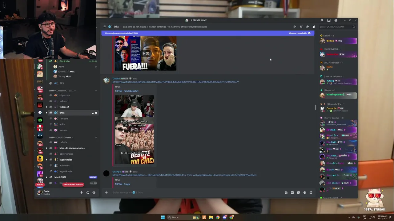394x221 pixels.
Task: Open pinned messages icon in header
Action: [x=307, y=27]
